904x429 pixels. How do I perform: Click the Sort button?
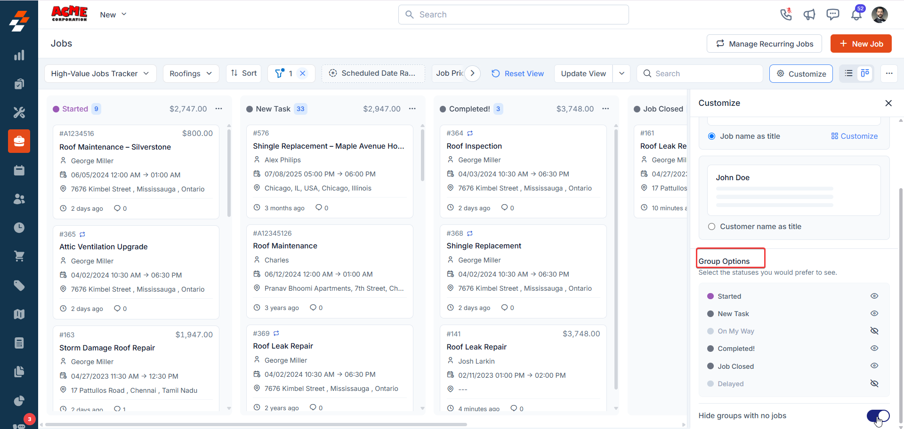(x=244, y=73)
